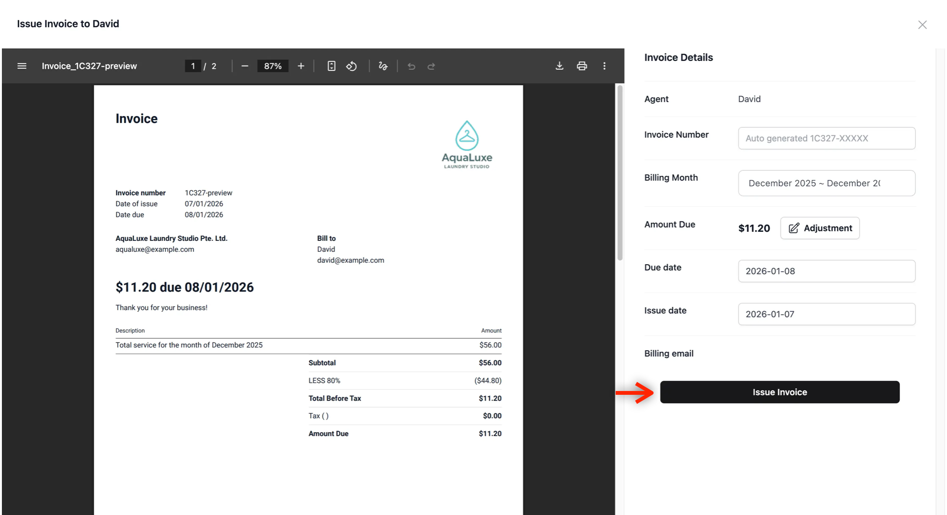
Task: Click the 87% zoom level field
Action: [x=273, y=66]
